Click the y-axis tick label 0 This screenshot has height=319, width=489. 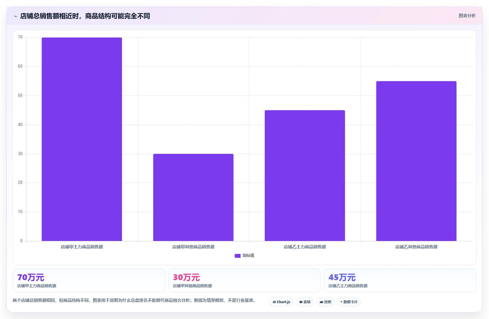pyautogui.click(x=21, y=241)
